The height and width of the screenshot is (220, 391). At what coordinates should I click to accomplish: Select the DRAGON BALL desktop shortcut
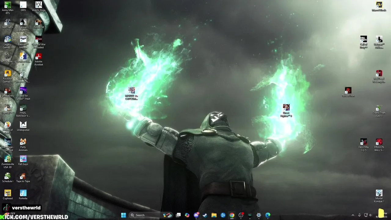tap(379, 145)
